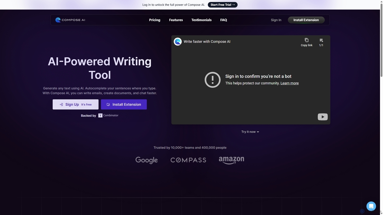Click the Compose AI logo in navbar
The height and width of the screenshot is (215, 383).
tap(70, 20)
